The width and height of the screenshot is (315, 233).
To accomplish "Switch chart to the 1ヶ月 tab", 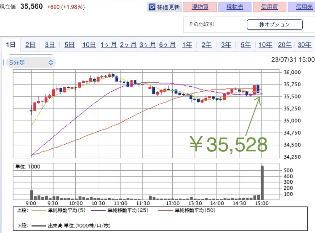I will (109, 45).
